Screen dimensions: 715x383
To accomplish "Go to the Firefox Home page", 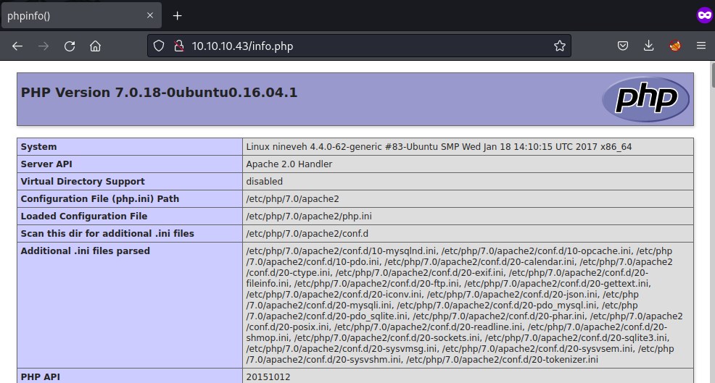I will tap(95, 46).
